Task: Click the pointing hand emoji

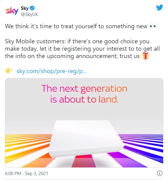Action: tap(9, 71)
